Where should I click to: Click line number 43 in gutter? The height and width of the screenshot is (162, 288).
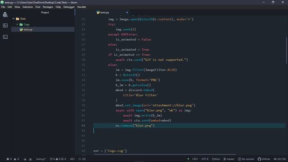(83, 126)
